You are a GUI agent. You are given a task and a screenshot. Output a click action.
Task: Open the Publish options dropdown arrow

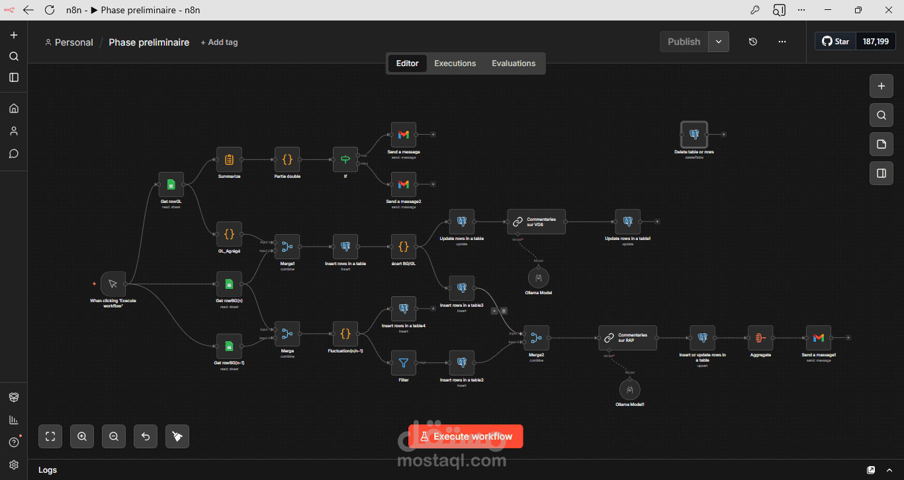tap(719, 42)
